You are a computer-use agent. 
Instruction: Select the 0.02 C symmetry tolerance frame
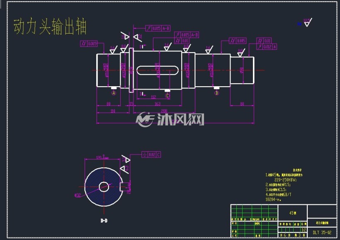click(151, 155)
